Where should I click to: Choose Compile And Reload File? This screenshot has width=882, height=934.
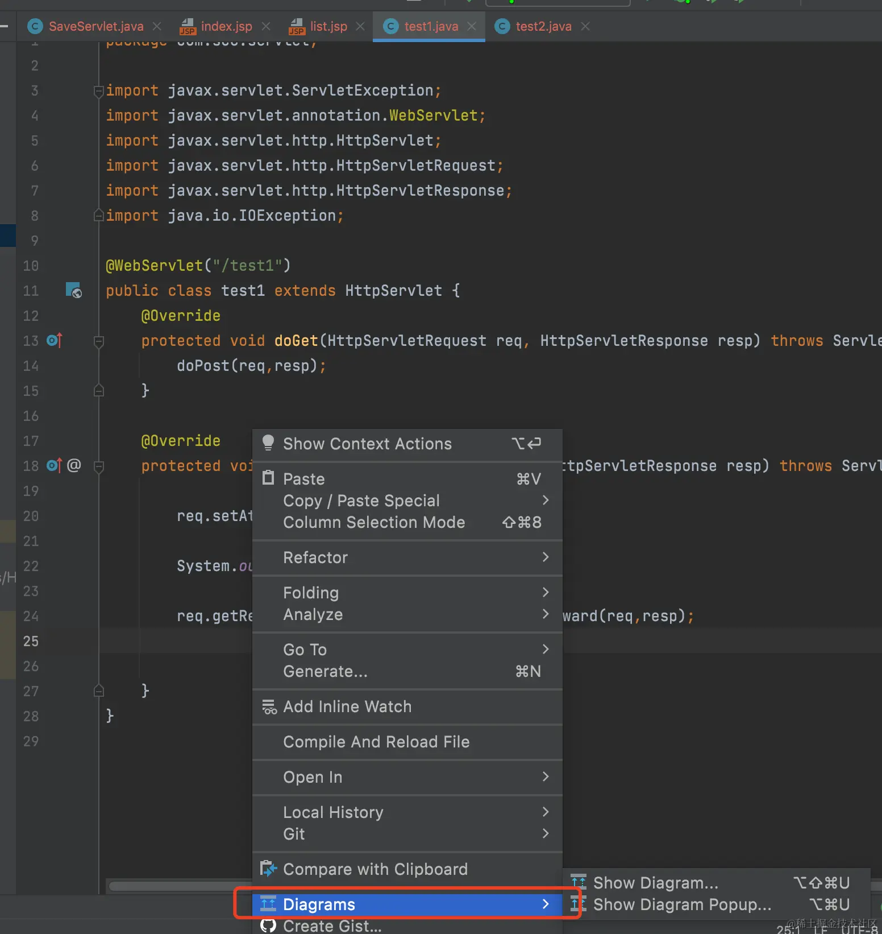point(407,742)
